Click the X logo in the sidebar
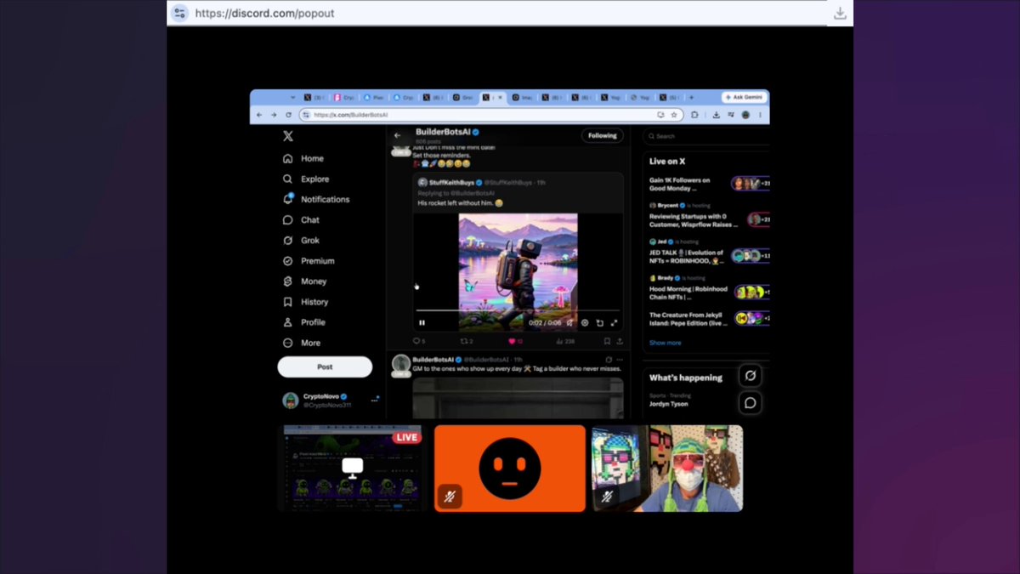Image resolution: width=1020 pixels, height=574 pixels. click(x=288, y=136)
